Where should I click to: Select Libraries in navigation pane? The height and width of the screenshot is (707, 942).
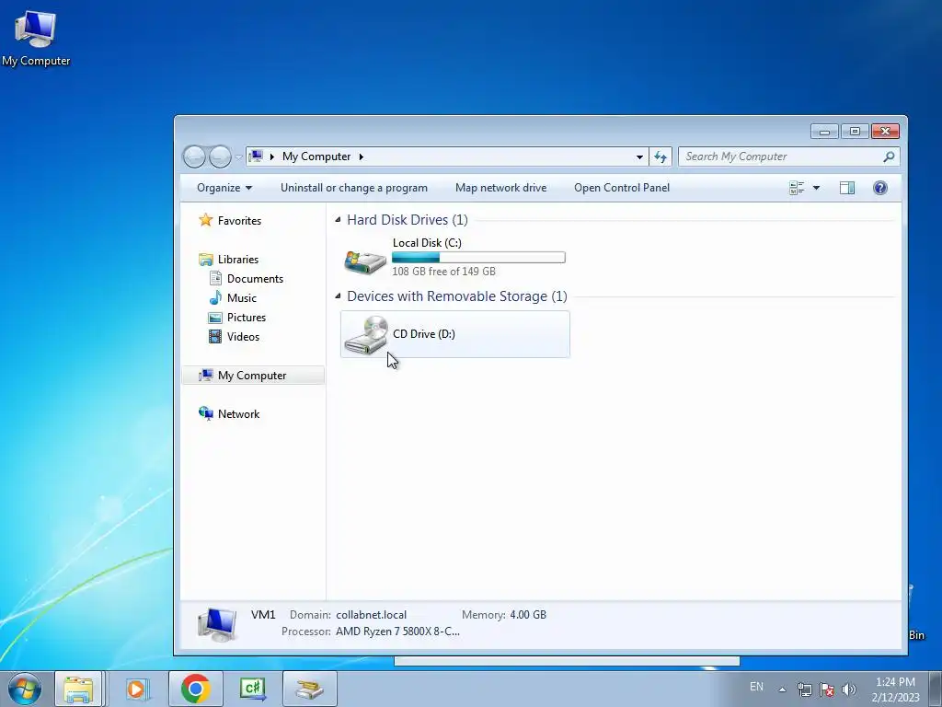tap(238, 259)
